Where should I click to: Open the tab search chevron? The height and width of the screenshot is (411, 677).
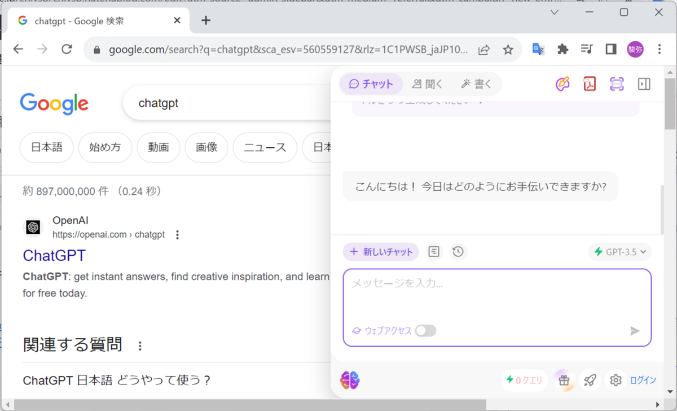(555, 12)
